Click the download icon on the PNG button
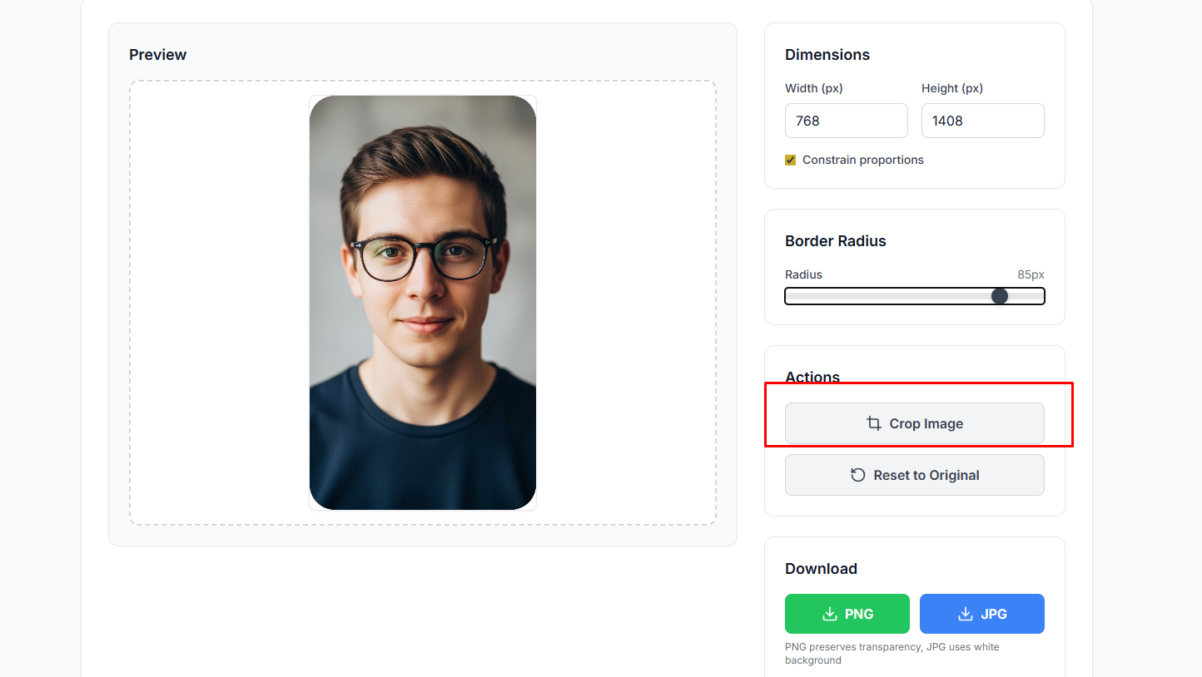The width and height of the screenshot is (1202, 677). tap(829, 614)
